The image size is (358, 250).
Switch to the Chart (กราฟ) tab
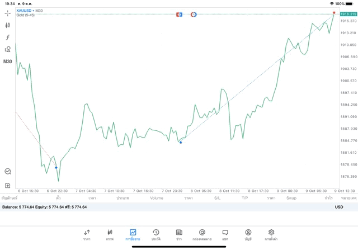pos(110,234)
